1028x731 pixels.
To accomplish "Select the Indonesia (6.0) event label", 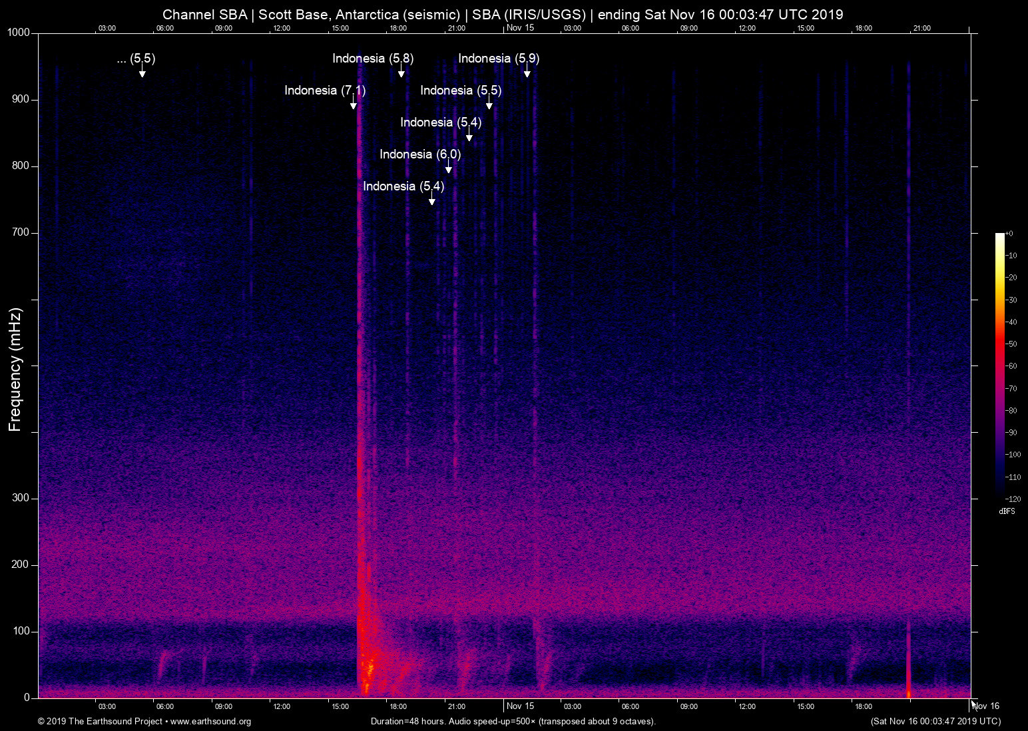I will (420, 154).
